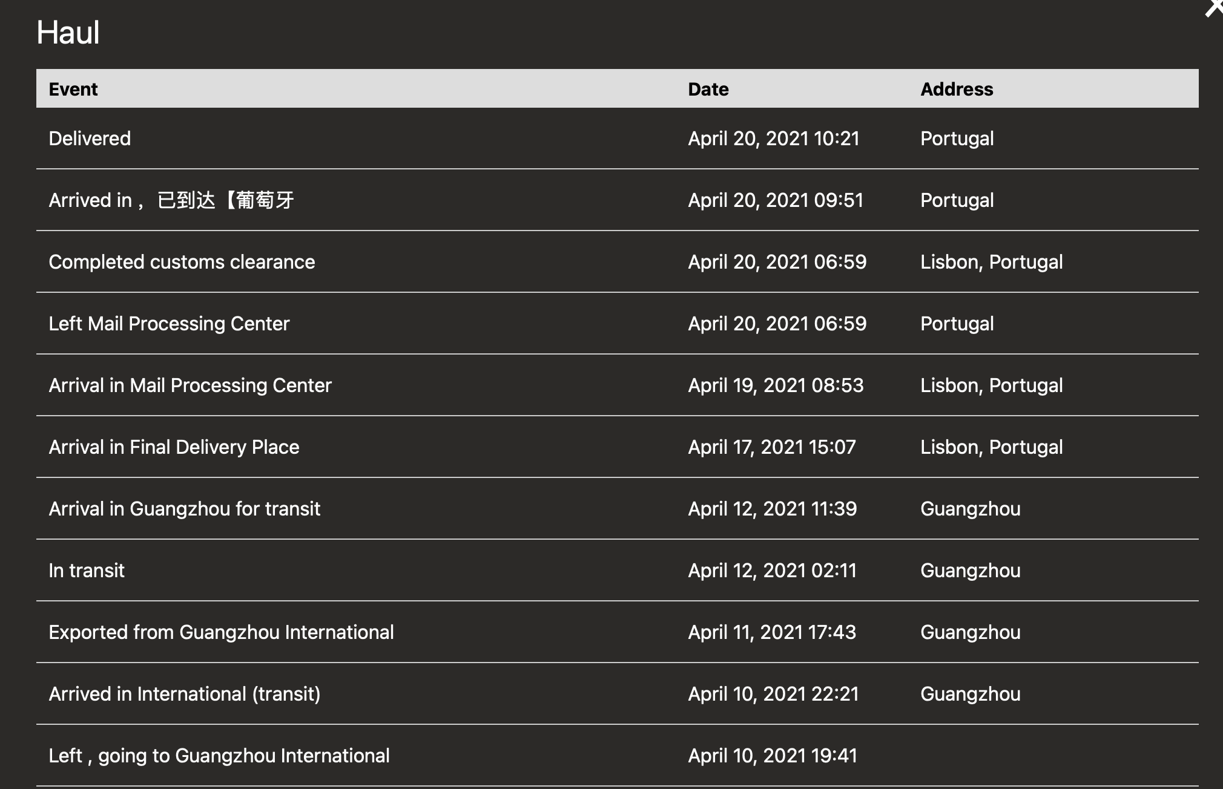Image resolution: width=1223 pixels, height=789 pixels.
Task: Select the Arrival in Final Delivery Place row
Action: click(x=174, y=447)
